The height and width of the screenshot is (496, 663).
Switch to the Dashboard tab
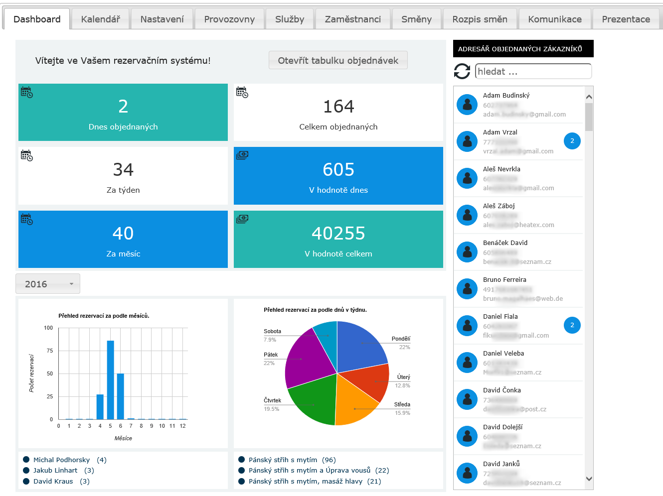pyautogui.click(x=37, y=19)
